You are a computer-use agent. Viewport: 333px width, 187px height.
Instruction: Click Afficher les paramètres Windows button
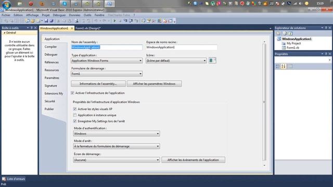[154, 84]
